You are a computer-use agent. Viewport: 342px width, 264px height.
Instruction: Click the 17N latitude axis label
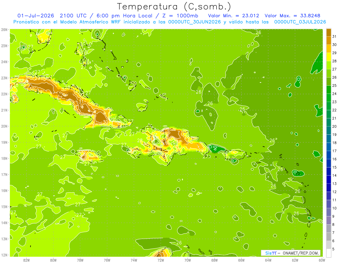click(x=4, y=175)
